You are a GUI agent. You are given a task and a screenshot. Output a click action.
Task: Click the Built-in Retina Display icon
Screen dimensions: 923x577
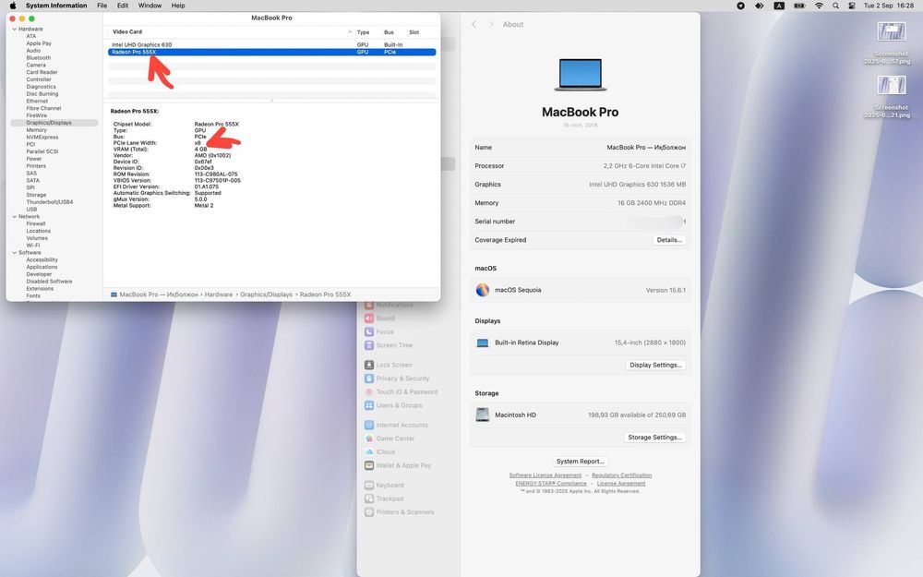483,343
